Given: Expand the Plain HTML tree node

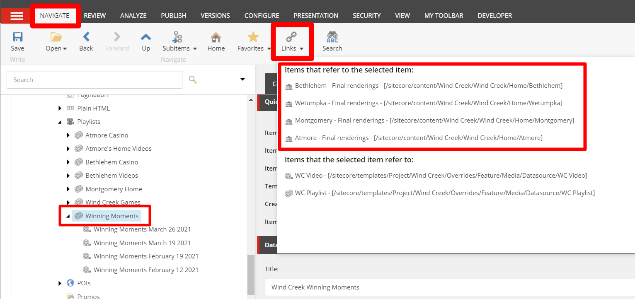Looking at the screenshot, I should point(60,109).
